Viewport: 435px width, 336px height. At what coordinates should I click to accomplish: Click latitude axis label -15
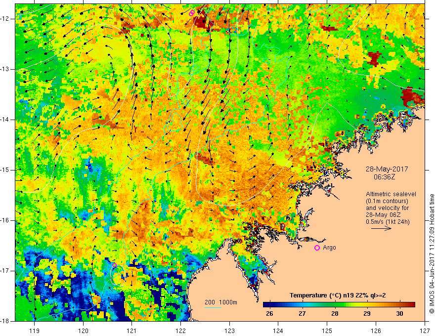tap(5, 170)
